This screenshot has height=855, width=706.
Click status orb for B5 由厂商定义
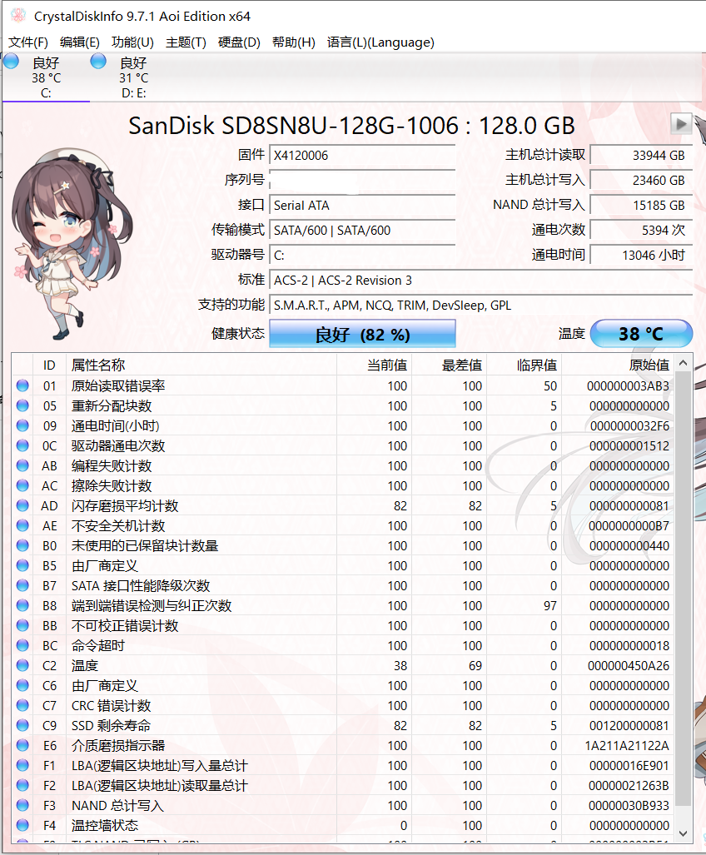tap(22, 565)
